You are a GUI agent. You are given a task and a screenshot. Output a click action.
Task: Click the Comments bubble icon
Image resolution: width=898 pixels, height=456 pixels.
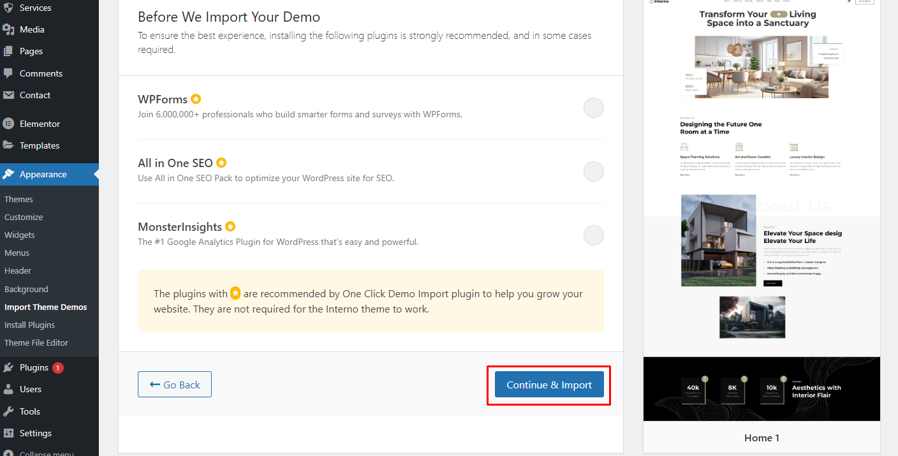pyautogui.click(x=8, y=73)
